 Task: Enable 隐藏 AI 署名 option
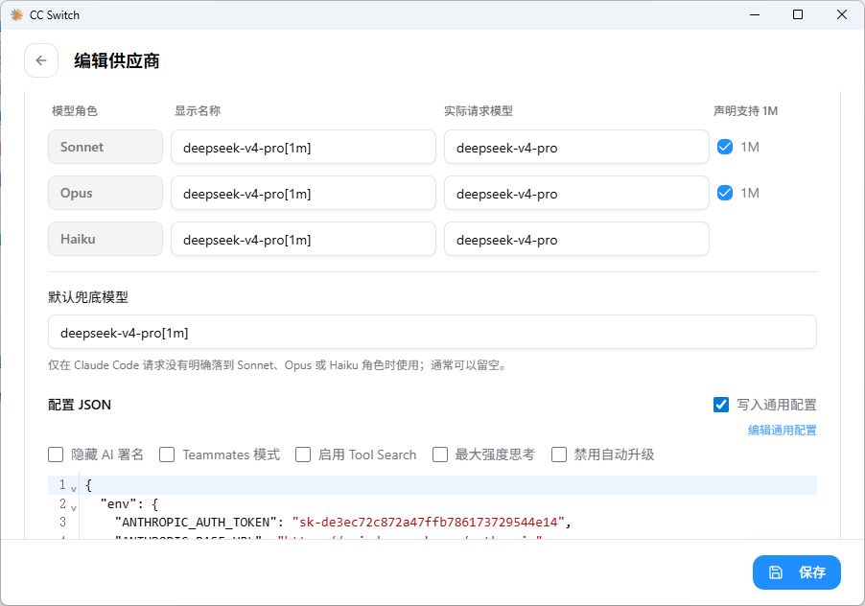click(56, 454)
